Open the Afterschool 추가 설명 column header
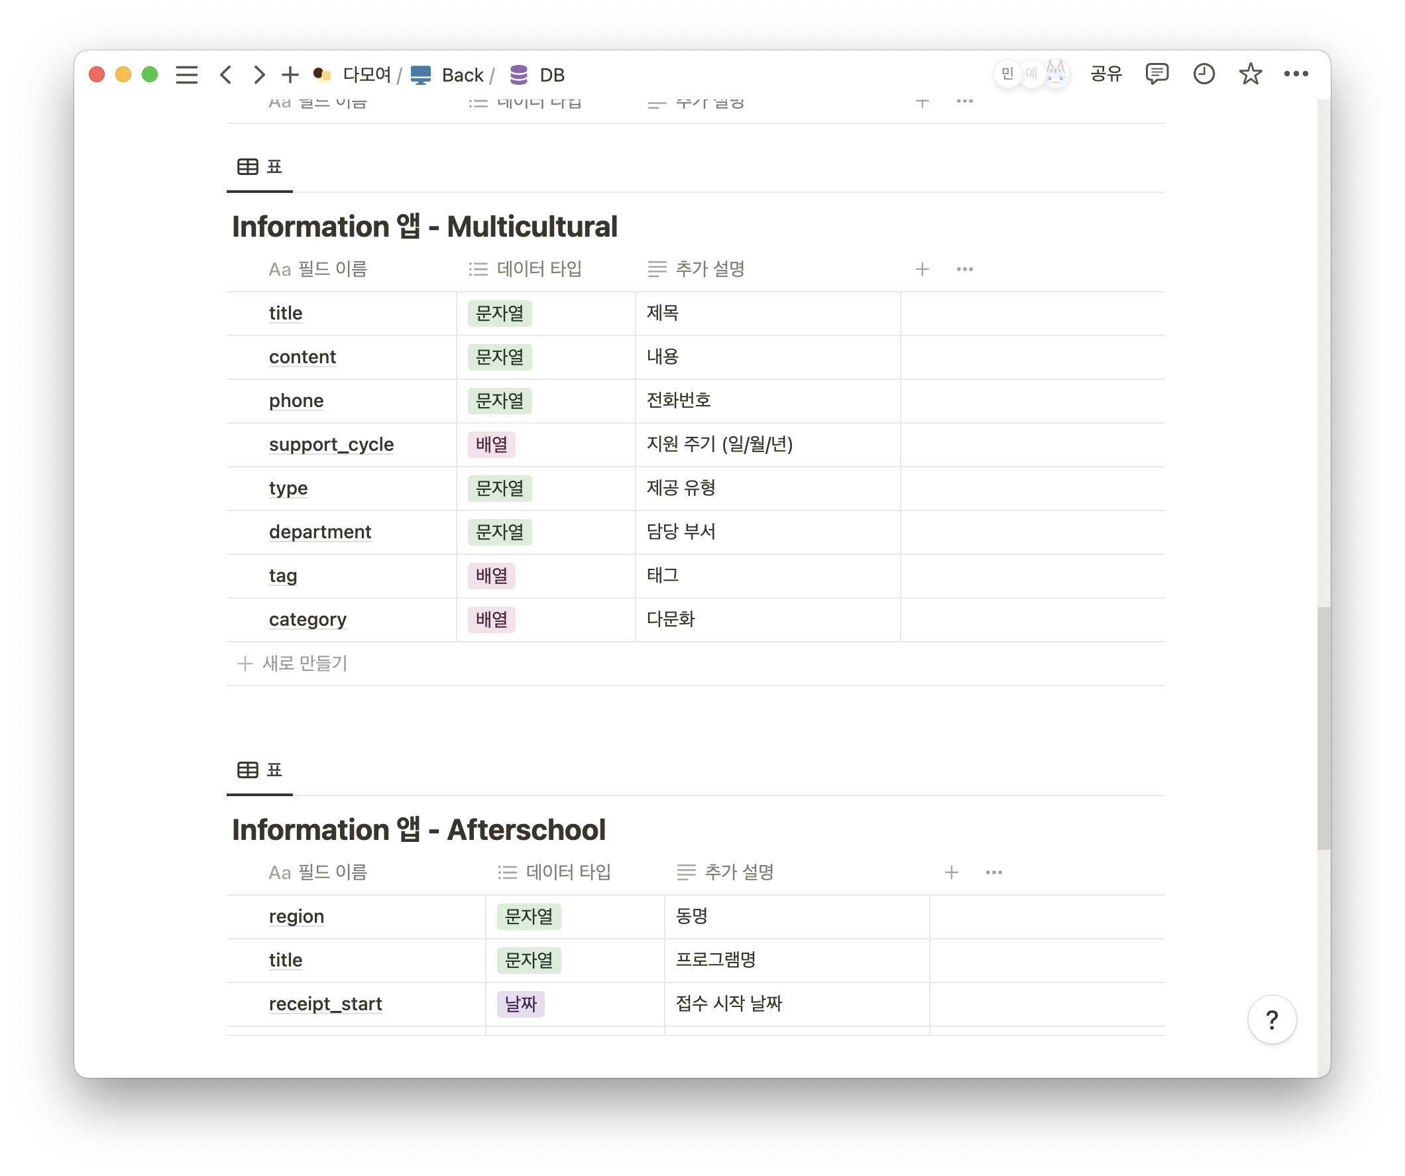The height and width of the screenshot is (1176, 1405). 725,872
